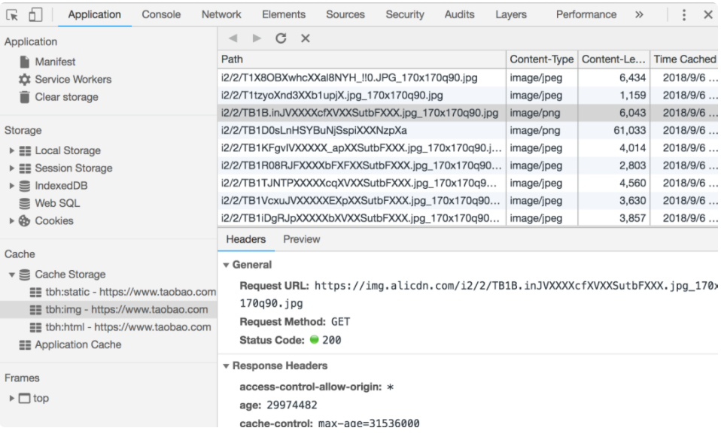Open Clear storage with the trash icon
This screenshot has height=434, width=721.
[x=25, y=97]
